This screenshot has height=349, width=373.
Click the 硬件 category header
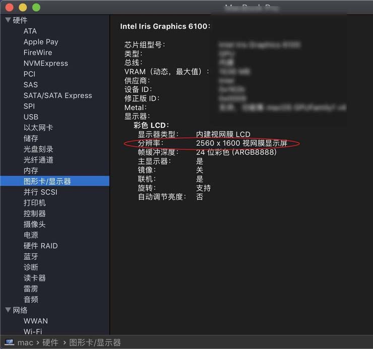click(x=20, y=20)
